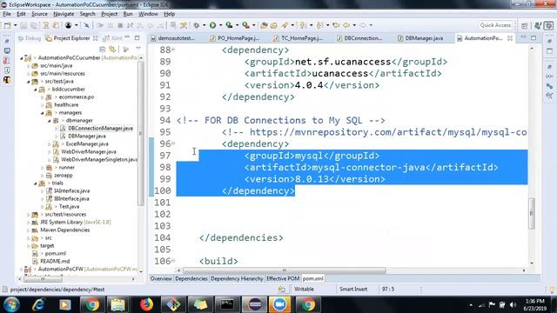Click the Search flashlight toolbar icon

tap(285, 25)
